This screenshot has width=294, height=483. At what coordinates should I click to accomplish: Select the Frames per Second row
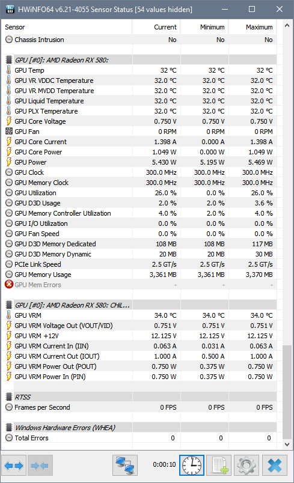coord(139,407)
